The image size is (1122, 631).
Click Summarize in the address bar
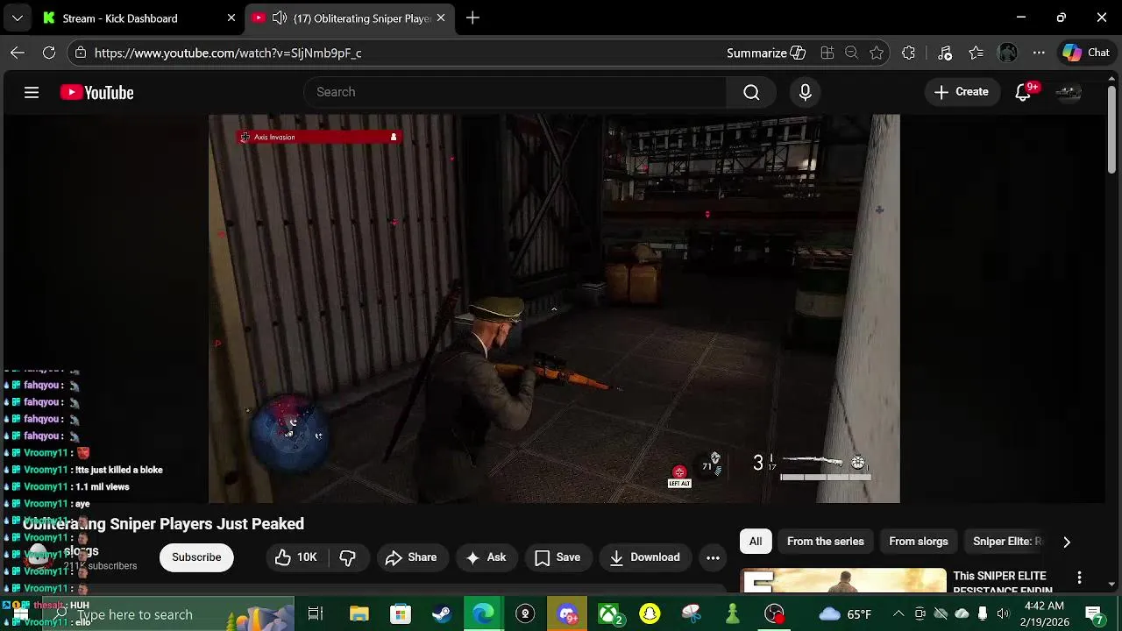766,53
